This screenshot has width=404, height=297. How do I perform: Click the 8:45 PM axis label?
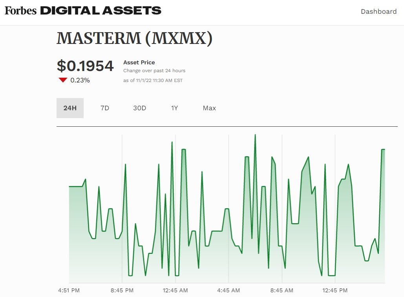[122, 290]
